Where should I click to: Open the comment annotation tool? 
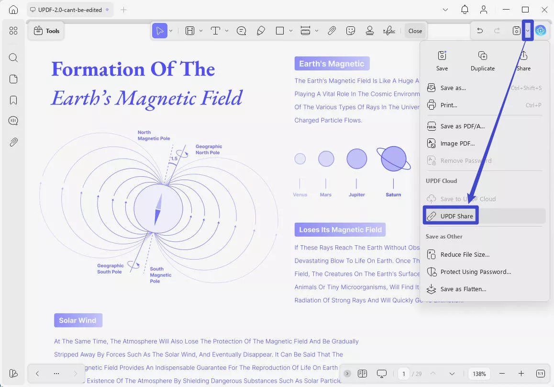click(x=242, y=30)
